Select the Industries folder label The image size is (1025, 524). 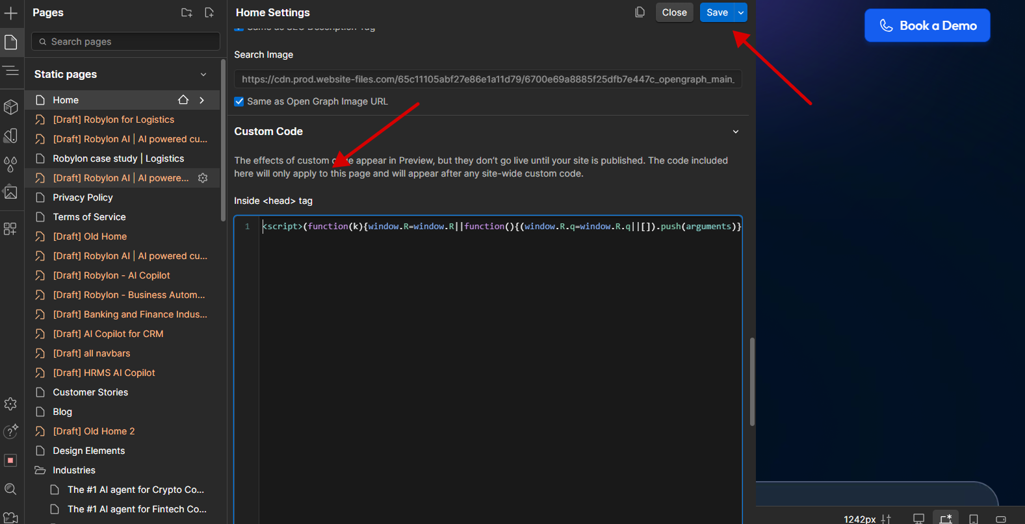74,470
